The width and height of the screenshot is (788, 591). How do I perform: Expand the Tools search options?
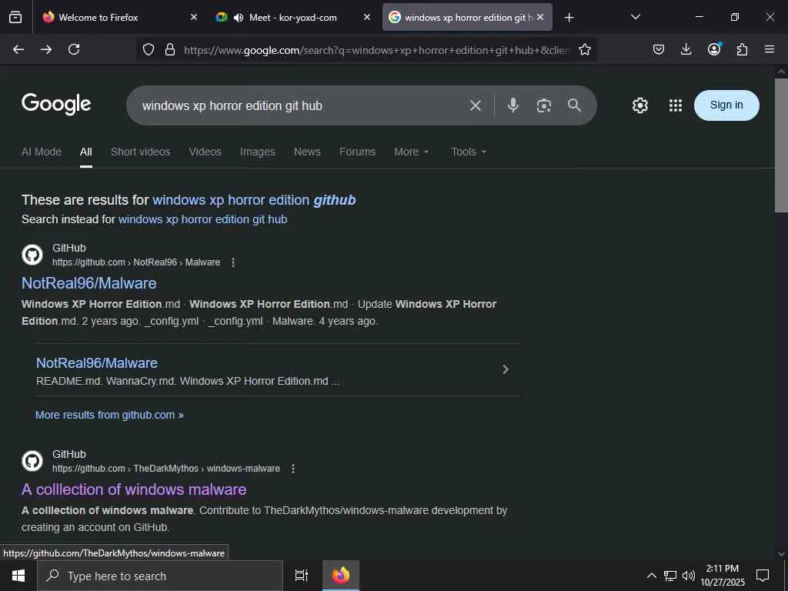pos(469,152)
